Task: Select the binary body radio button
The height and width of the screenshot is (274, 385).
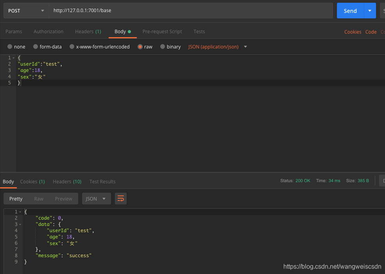Action: click(x=163, y=47)
